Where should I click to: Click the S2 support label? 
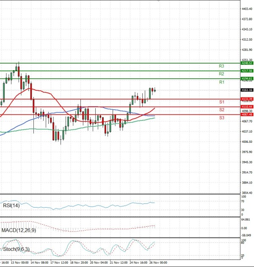pos(221,110)
